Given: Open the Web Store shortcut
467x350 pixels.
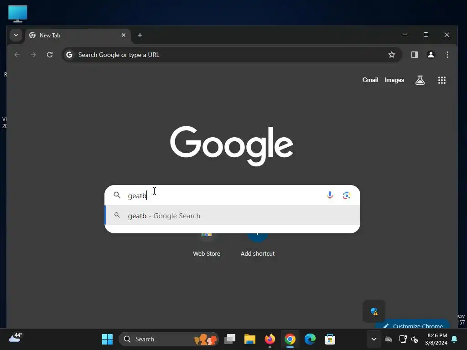Looking at the screenshot, I should click(x=207, y=245).
